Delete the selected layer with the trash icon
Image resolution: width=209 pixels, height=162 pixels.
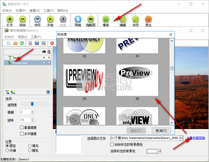click(x=48, y=92)
